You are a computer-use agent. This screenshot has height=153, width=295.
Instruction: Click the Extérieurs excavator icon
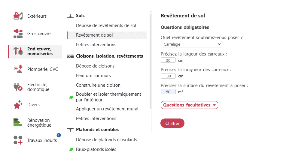point(18,16)
